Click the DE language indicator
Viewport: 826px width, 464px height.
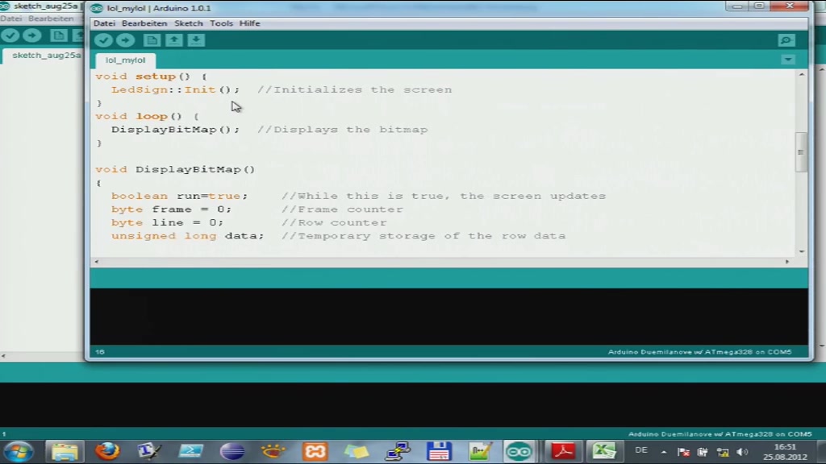coord(641,450)
